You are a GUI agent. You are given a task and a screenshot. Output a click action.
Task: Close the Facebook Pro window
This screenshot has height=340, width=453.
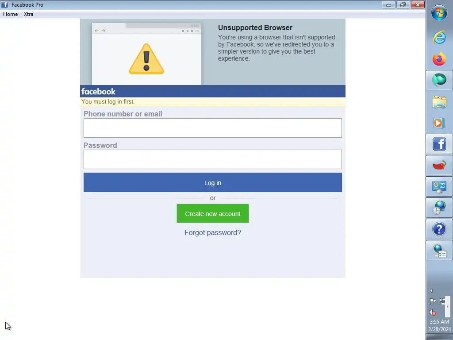click(x=418, y=4)
